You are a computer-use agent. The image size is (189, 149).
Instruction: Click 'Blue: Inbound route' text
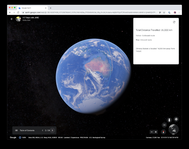pos(144,40)
